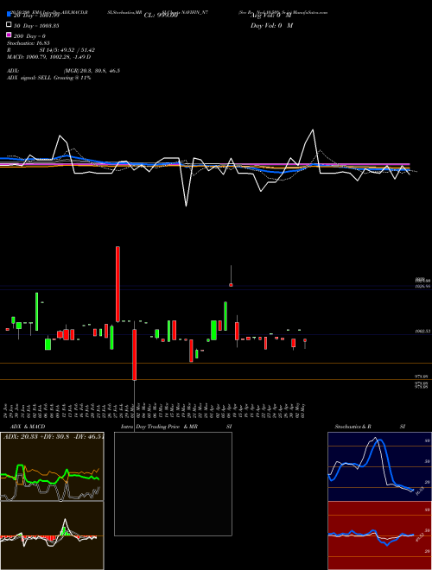This screenshot has height=570, width=432.
Task: Select the '50 Day' moving average label
Action: (x=36, y=26)
